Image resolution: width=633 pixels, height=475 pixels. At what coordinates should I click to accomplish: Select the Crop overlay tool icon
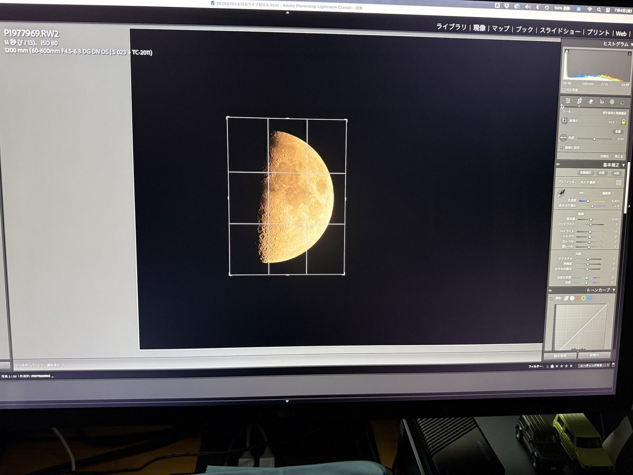[579, 101]
